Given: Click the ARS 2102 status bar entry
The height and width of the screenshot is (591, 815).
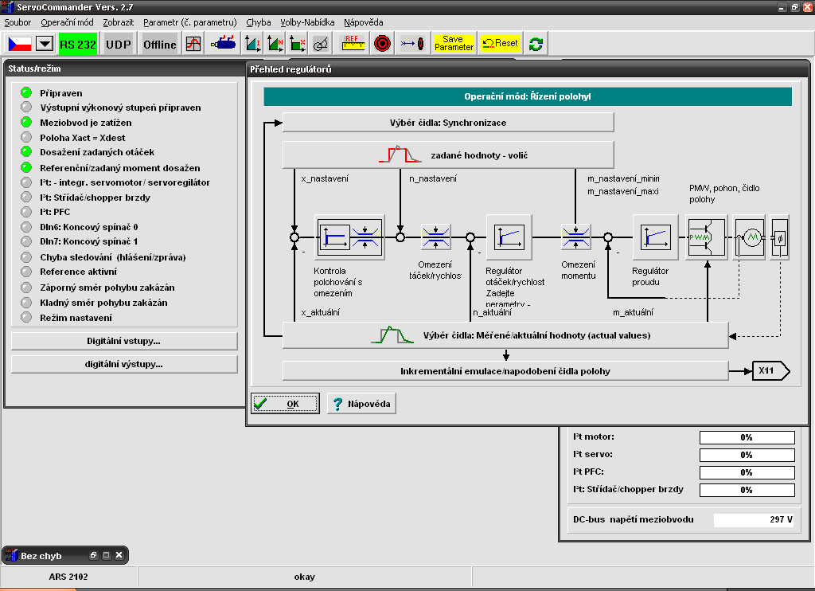Looking at the screenshot, I should (x=68, y=577).
